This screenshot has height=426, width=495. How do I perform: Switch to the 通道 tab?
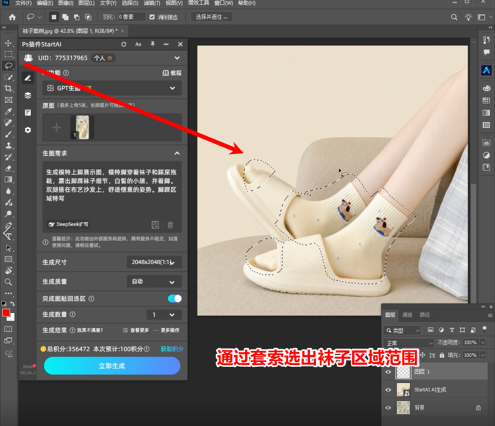point(407,315)
